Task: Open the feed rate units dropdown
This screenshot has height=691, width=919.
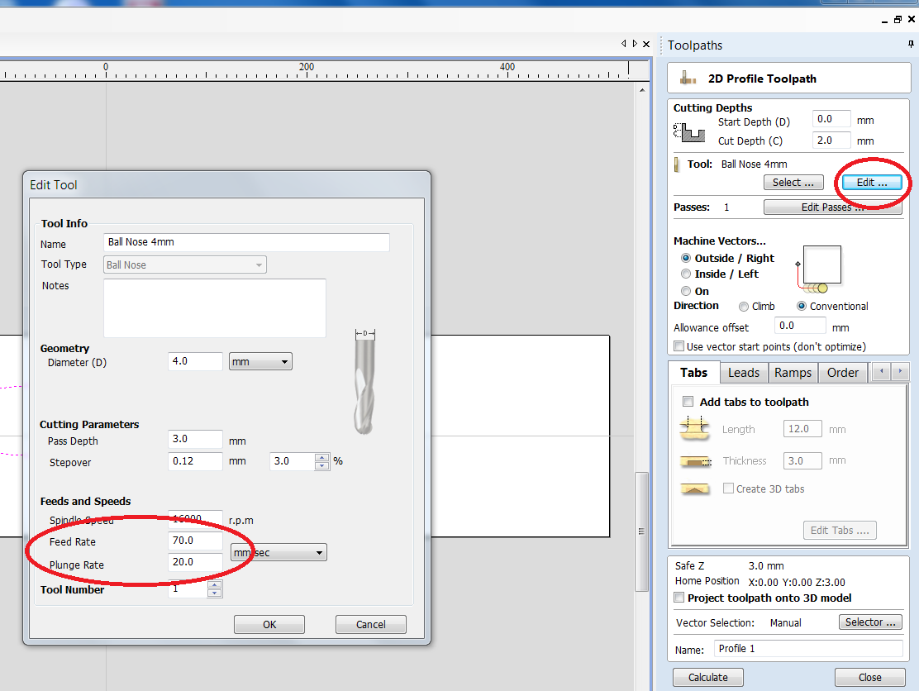Action: click(279, 552)
